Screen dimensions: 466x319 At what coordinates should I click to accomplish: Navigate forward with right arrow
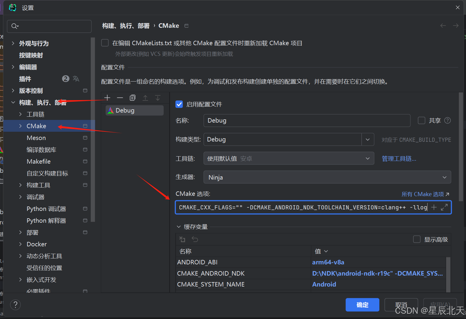coord(456,26)
